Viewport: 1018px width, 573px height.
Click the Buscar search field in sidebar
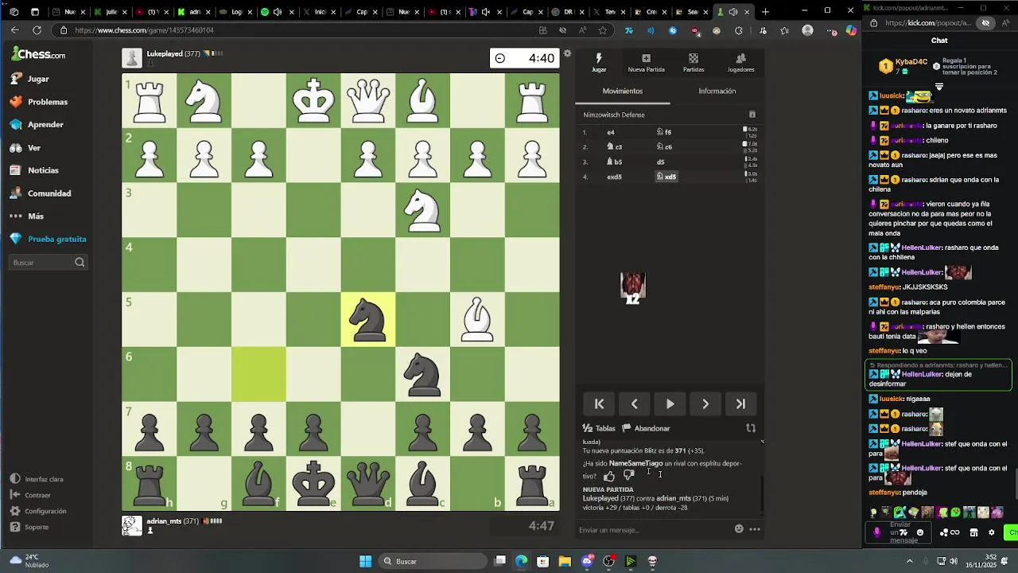pos(48,263)
